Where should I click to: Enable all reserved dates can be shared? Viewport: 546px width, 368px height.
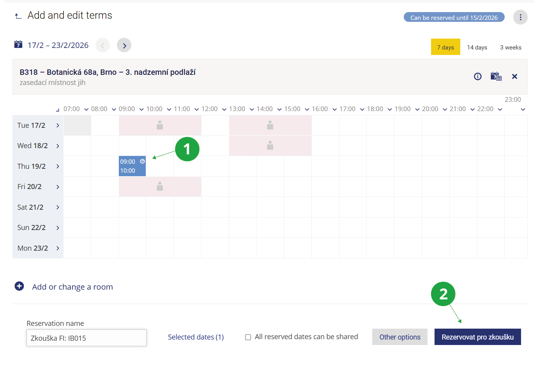[248, 337]
